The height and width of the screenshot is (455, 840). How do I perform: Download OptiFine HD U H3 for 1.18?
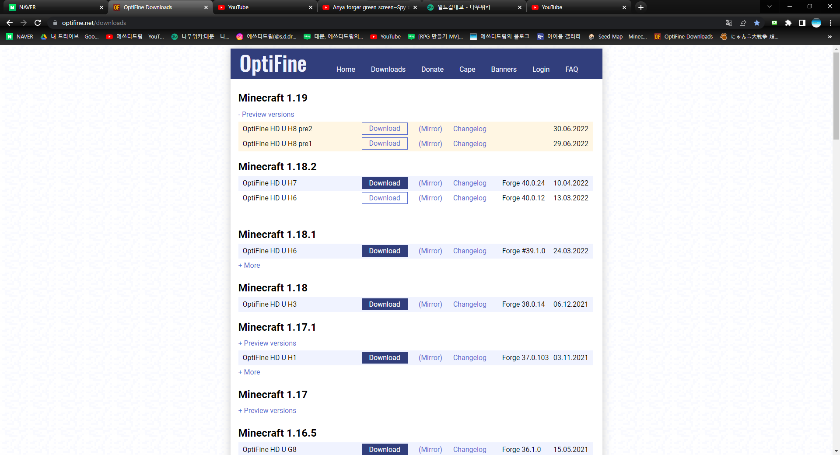click(385, 304)
